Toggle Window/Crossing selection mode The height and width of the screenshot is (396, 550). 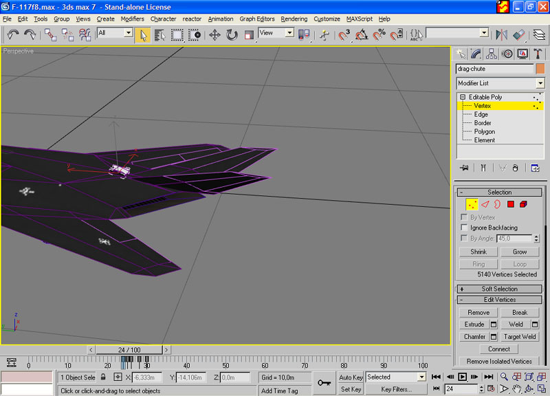[195, 35]
